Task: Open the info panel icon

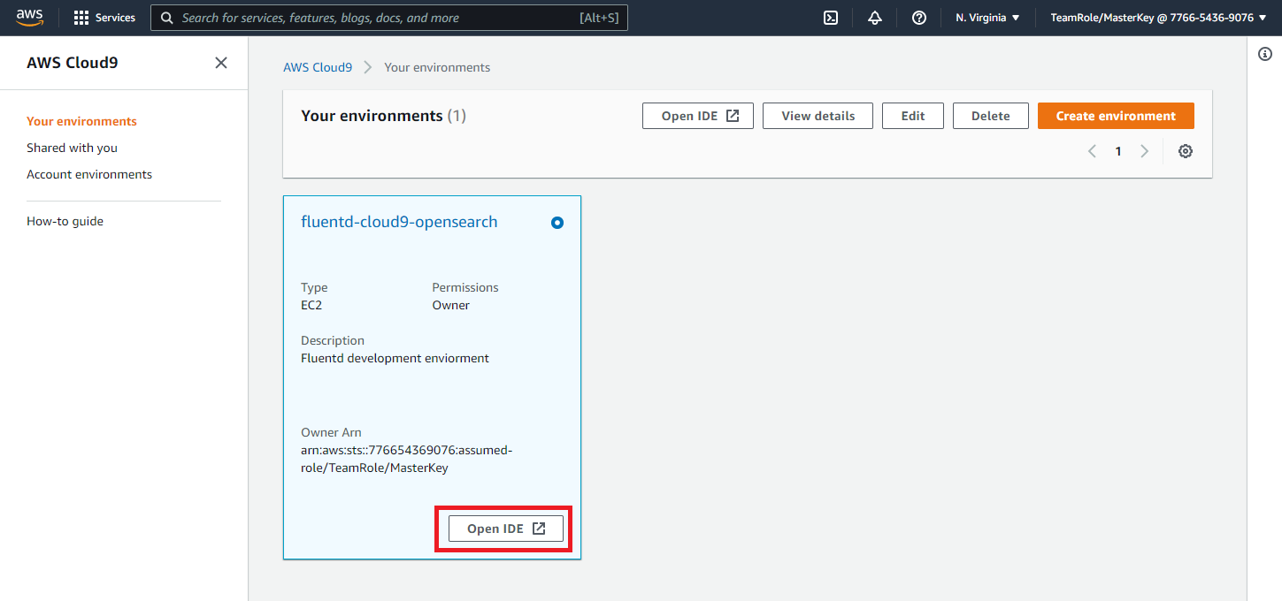Action: (x=1265, y=55)
